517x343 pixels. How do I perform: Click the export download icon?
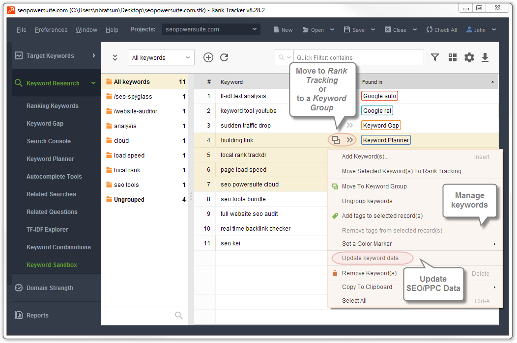point(485,57)
